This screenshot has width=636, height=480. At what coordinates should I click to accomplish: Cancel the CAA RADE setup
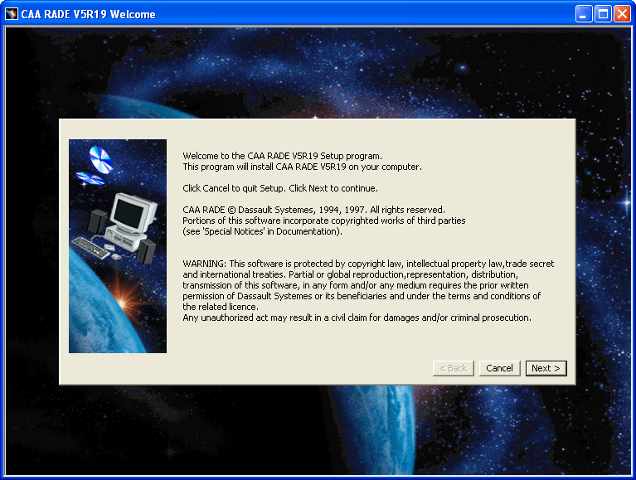click(499, 368)
